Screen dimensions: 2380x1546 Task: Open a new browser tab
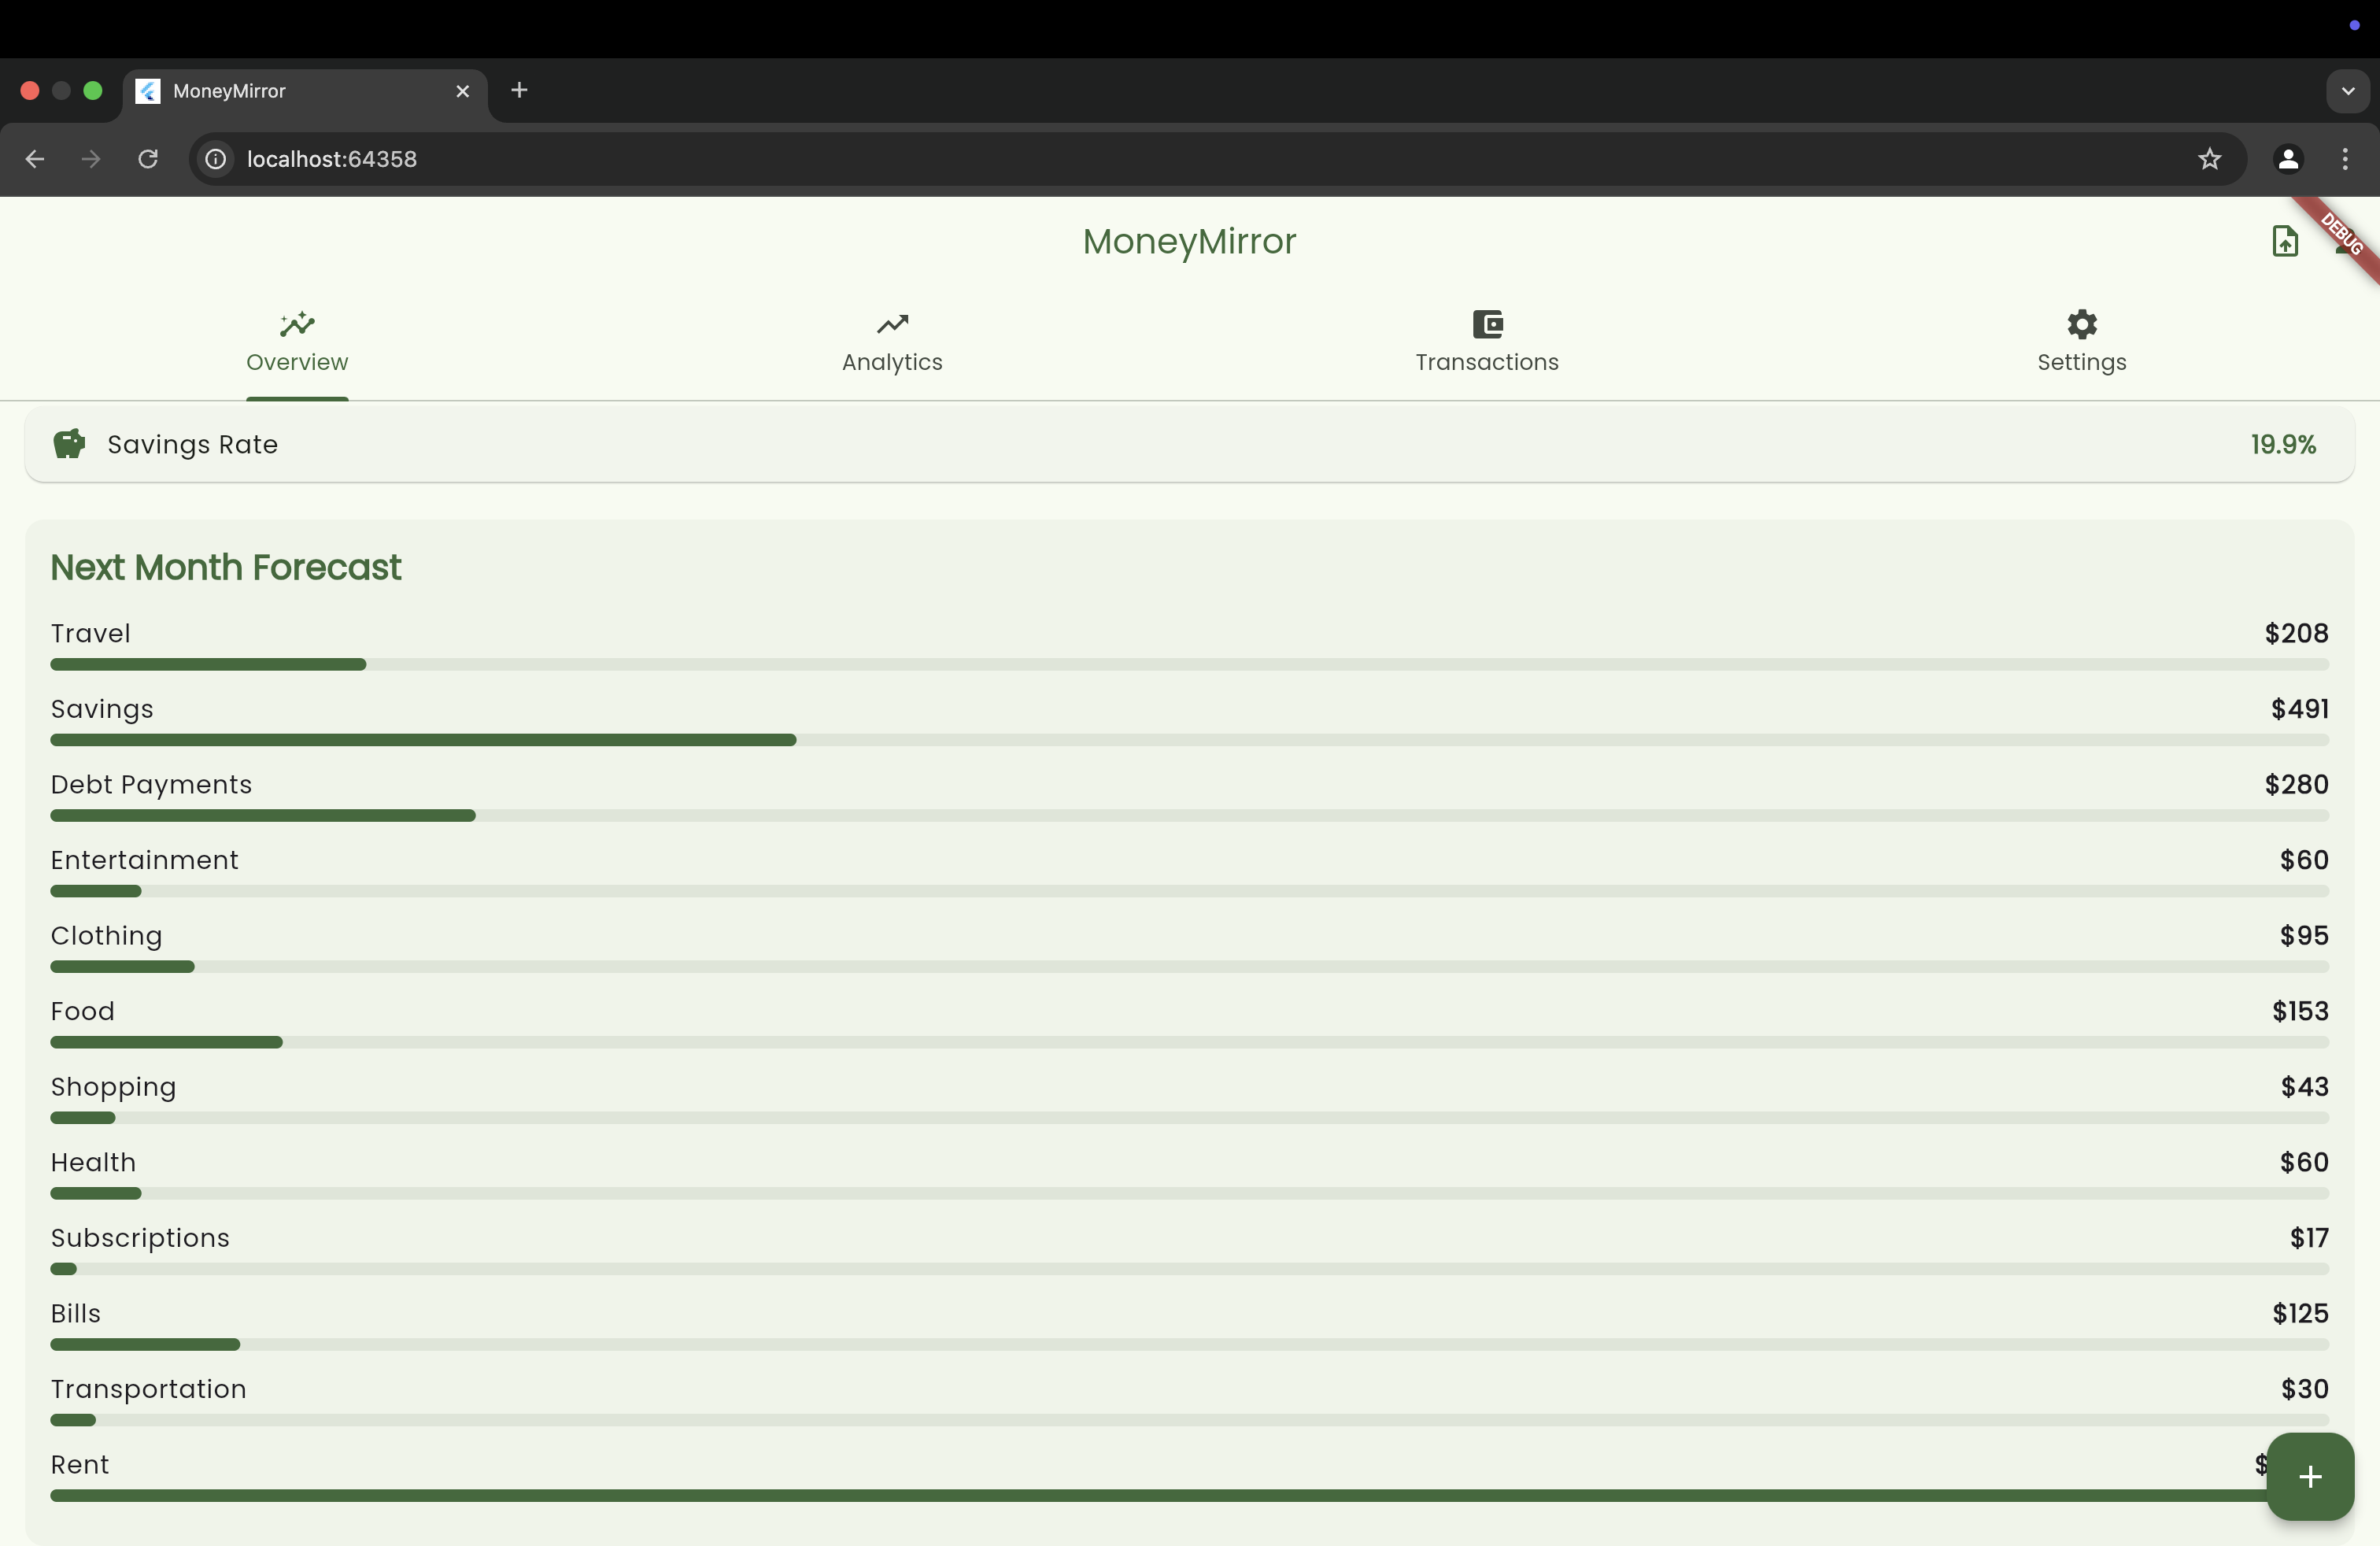click(x=519, y=91)
